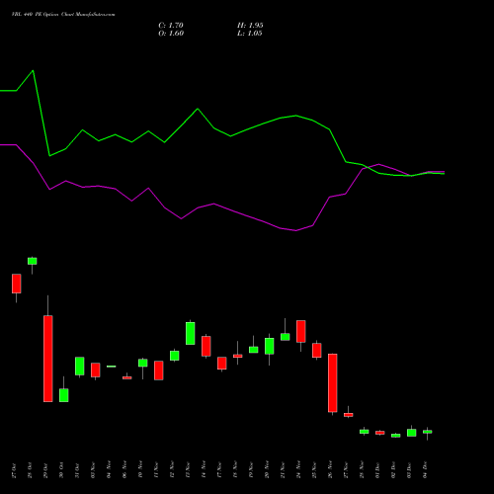Screen dimensions: 494x494
Task: Click the red candlestick above 27 Oct
Action: (17, 284)
